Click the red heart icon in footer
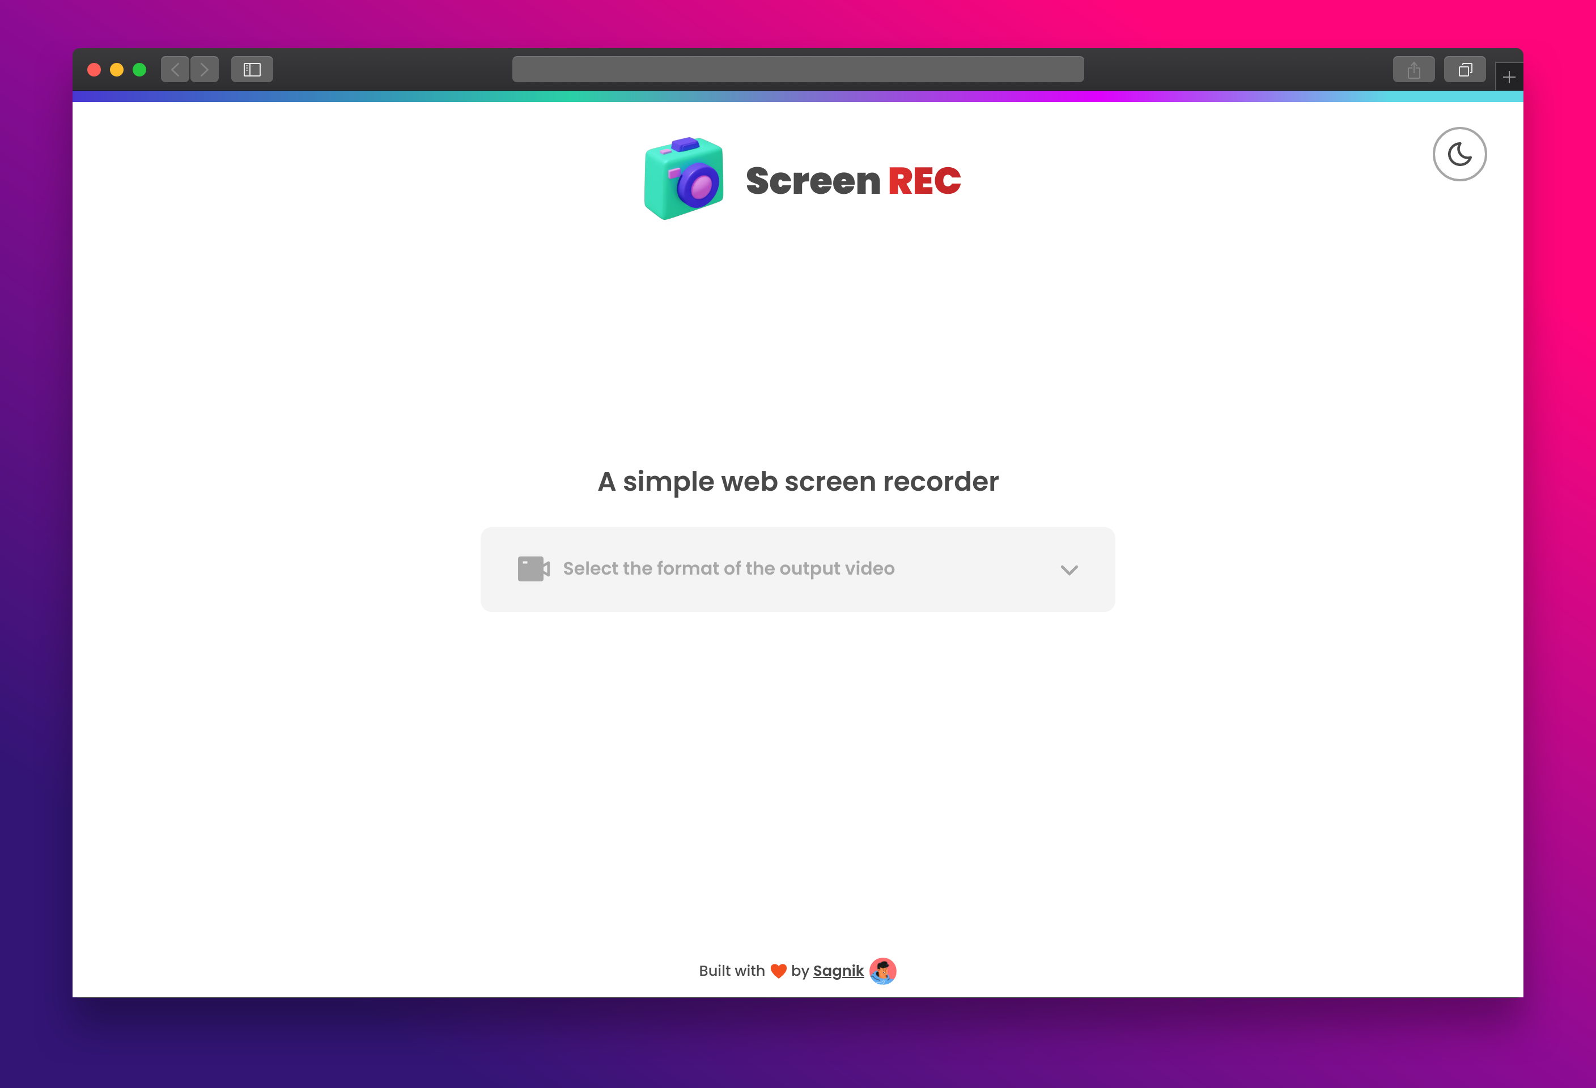The image size is (1596, 1088). [778, 971]
